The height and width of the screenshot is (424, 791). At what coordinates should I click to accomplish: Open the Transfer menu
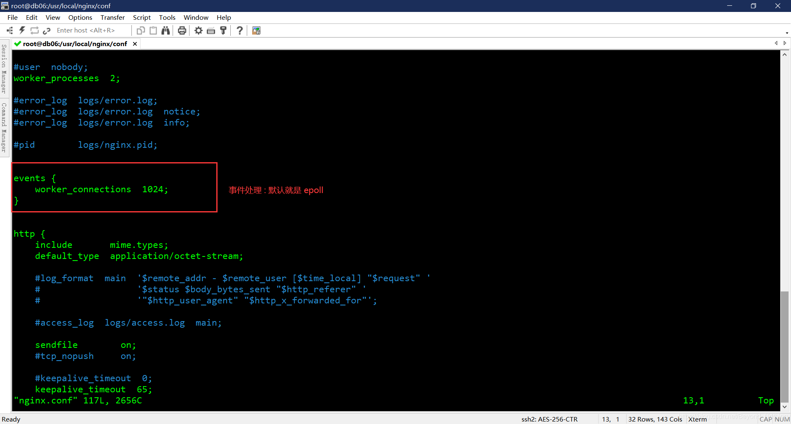point(112,17)
